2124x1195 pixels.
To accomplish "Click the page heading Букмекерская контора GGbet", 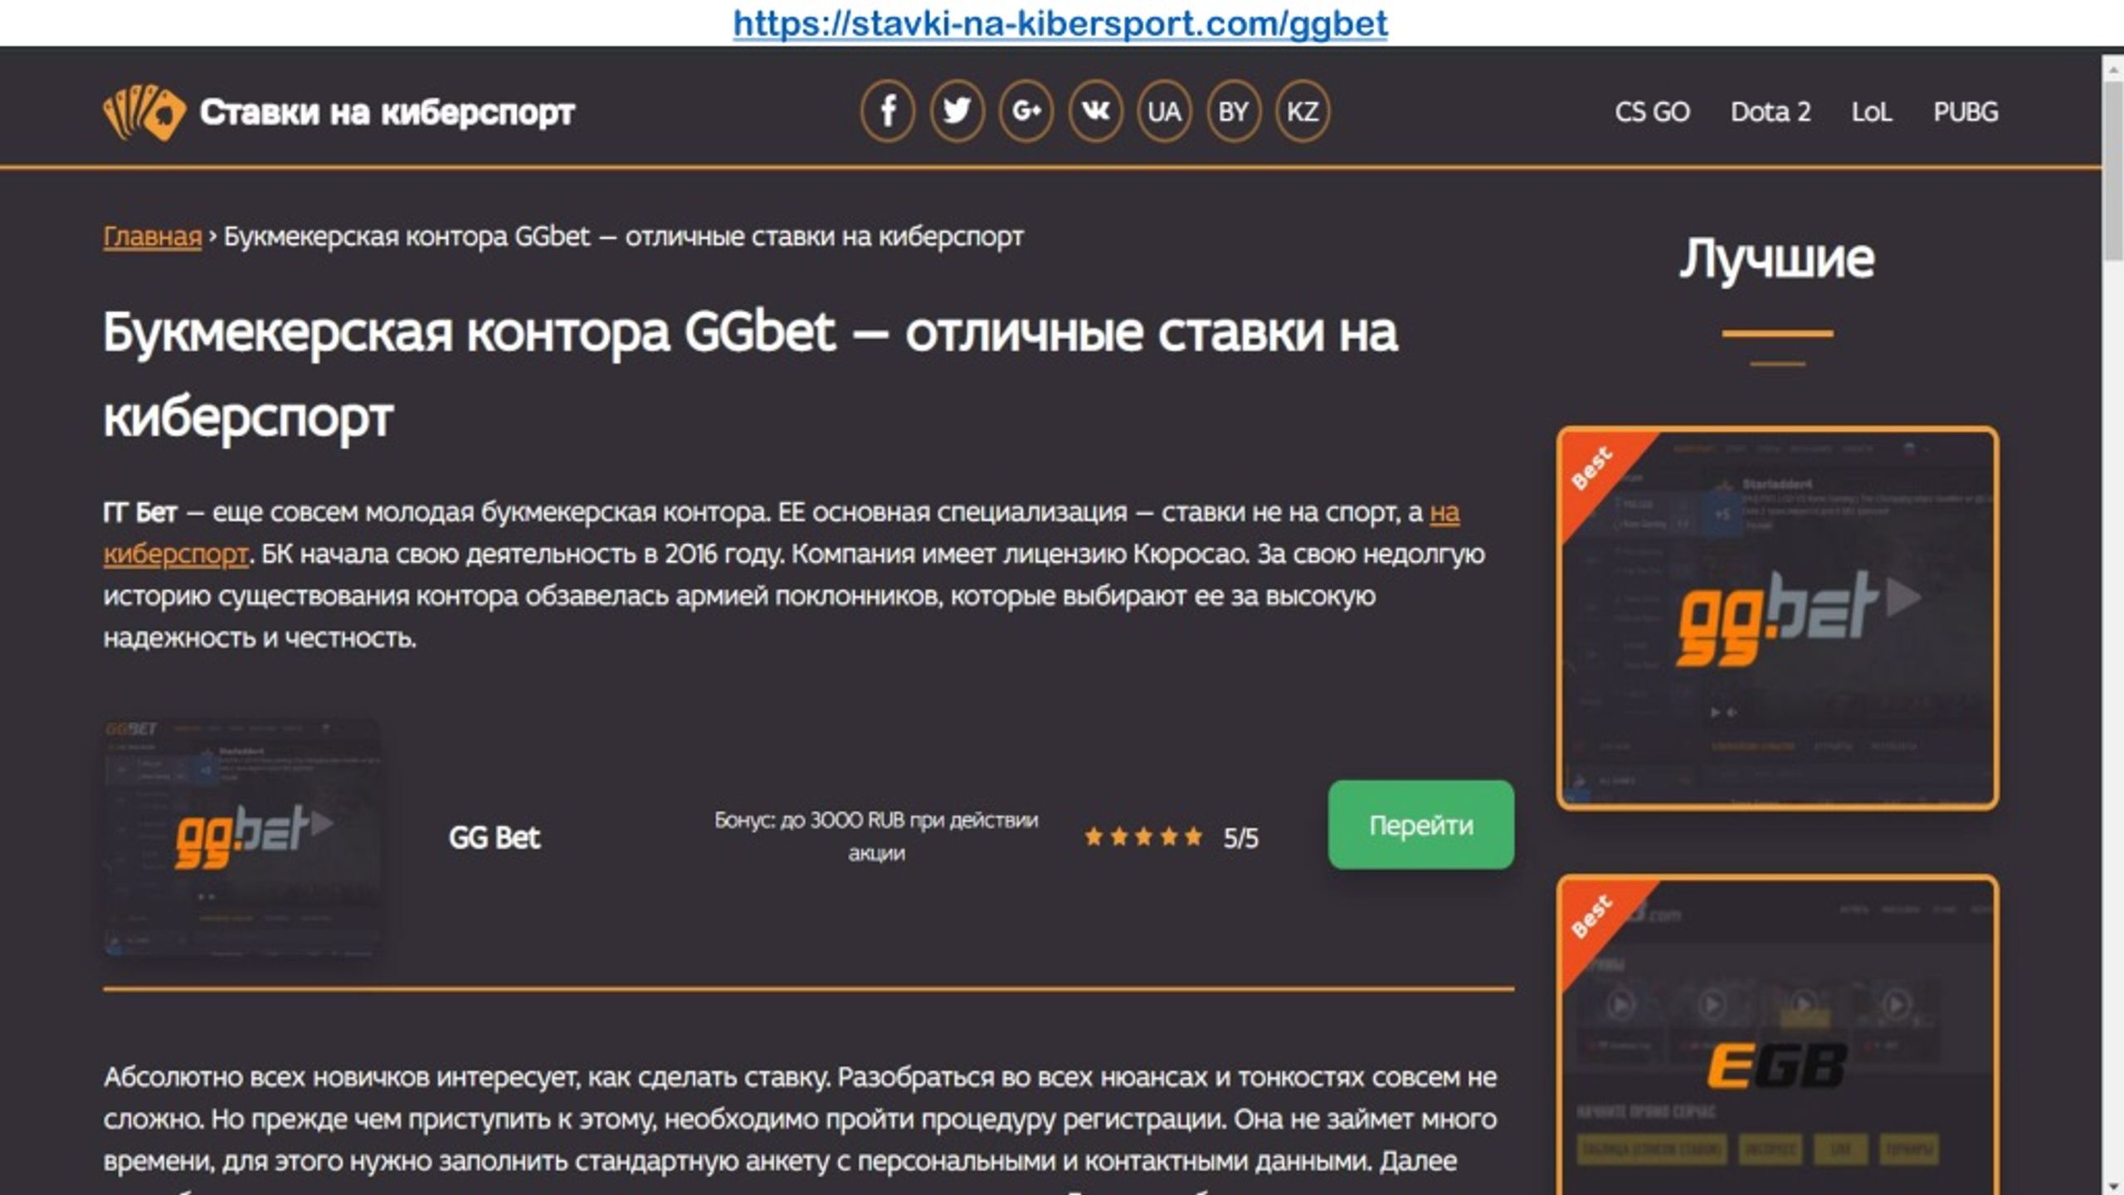I will click(x=750, y=373).
